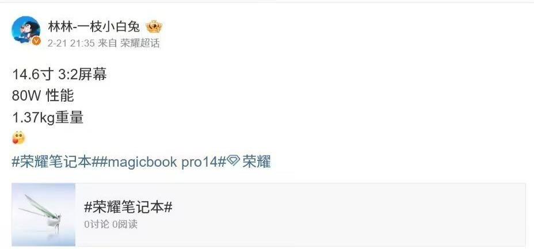Click the gold crown membership icon
534x249 pixels.
(154, 26)
